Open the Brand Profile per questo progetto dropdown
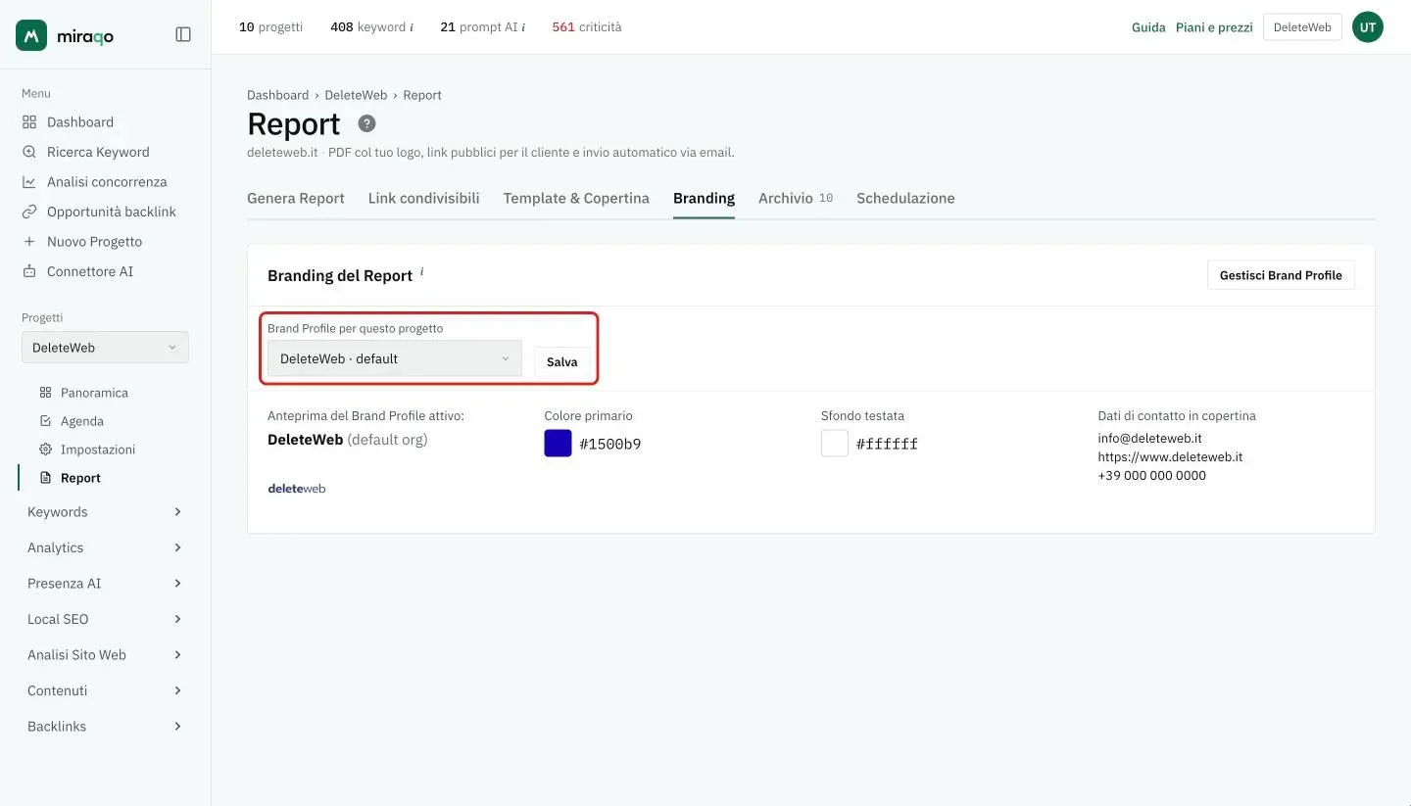Screen dimensions: 1411x806 click(x=395, y=358)
